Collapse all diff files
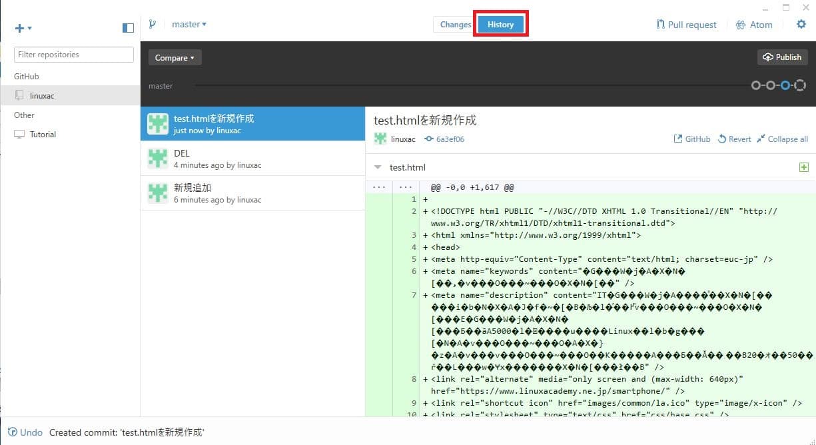Image resolution: width=816 pixels, height=445 pixels. click(783, 139)
